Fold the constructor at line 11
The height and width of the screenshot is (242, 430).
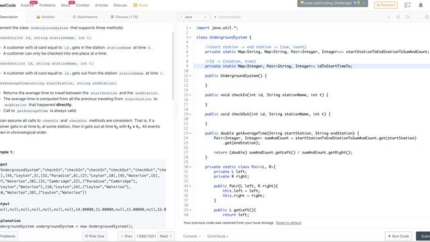(191, 76)
